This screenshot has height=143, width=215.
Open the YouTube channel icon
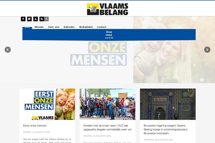(35, 19)
